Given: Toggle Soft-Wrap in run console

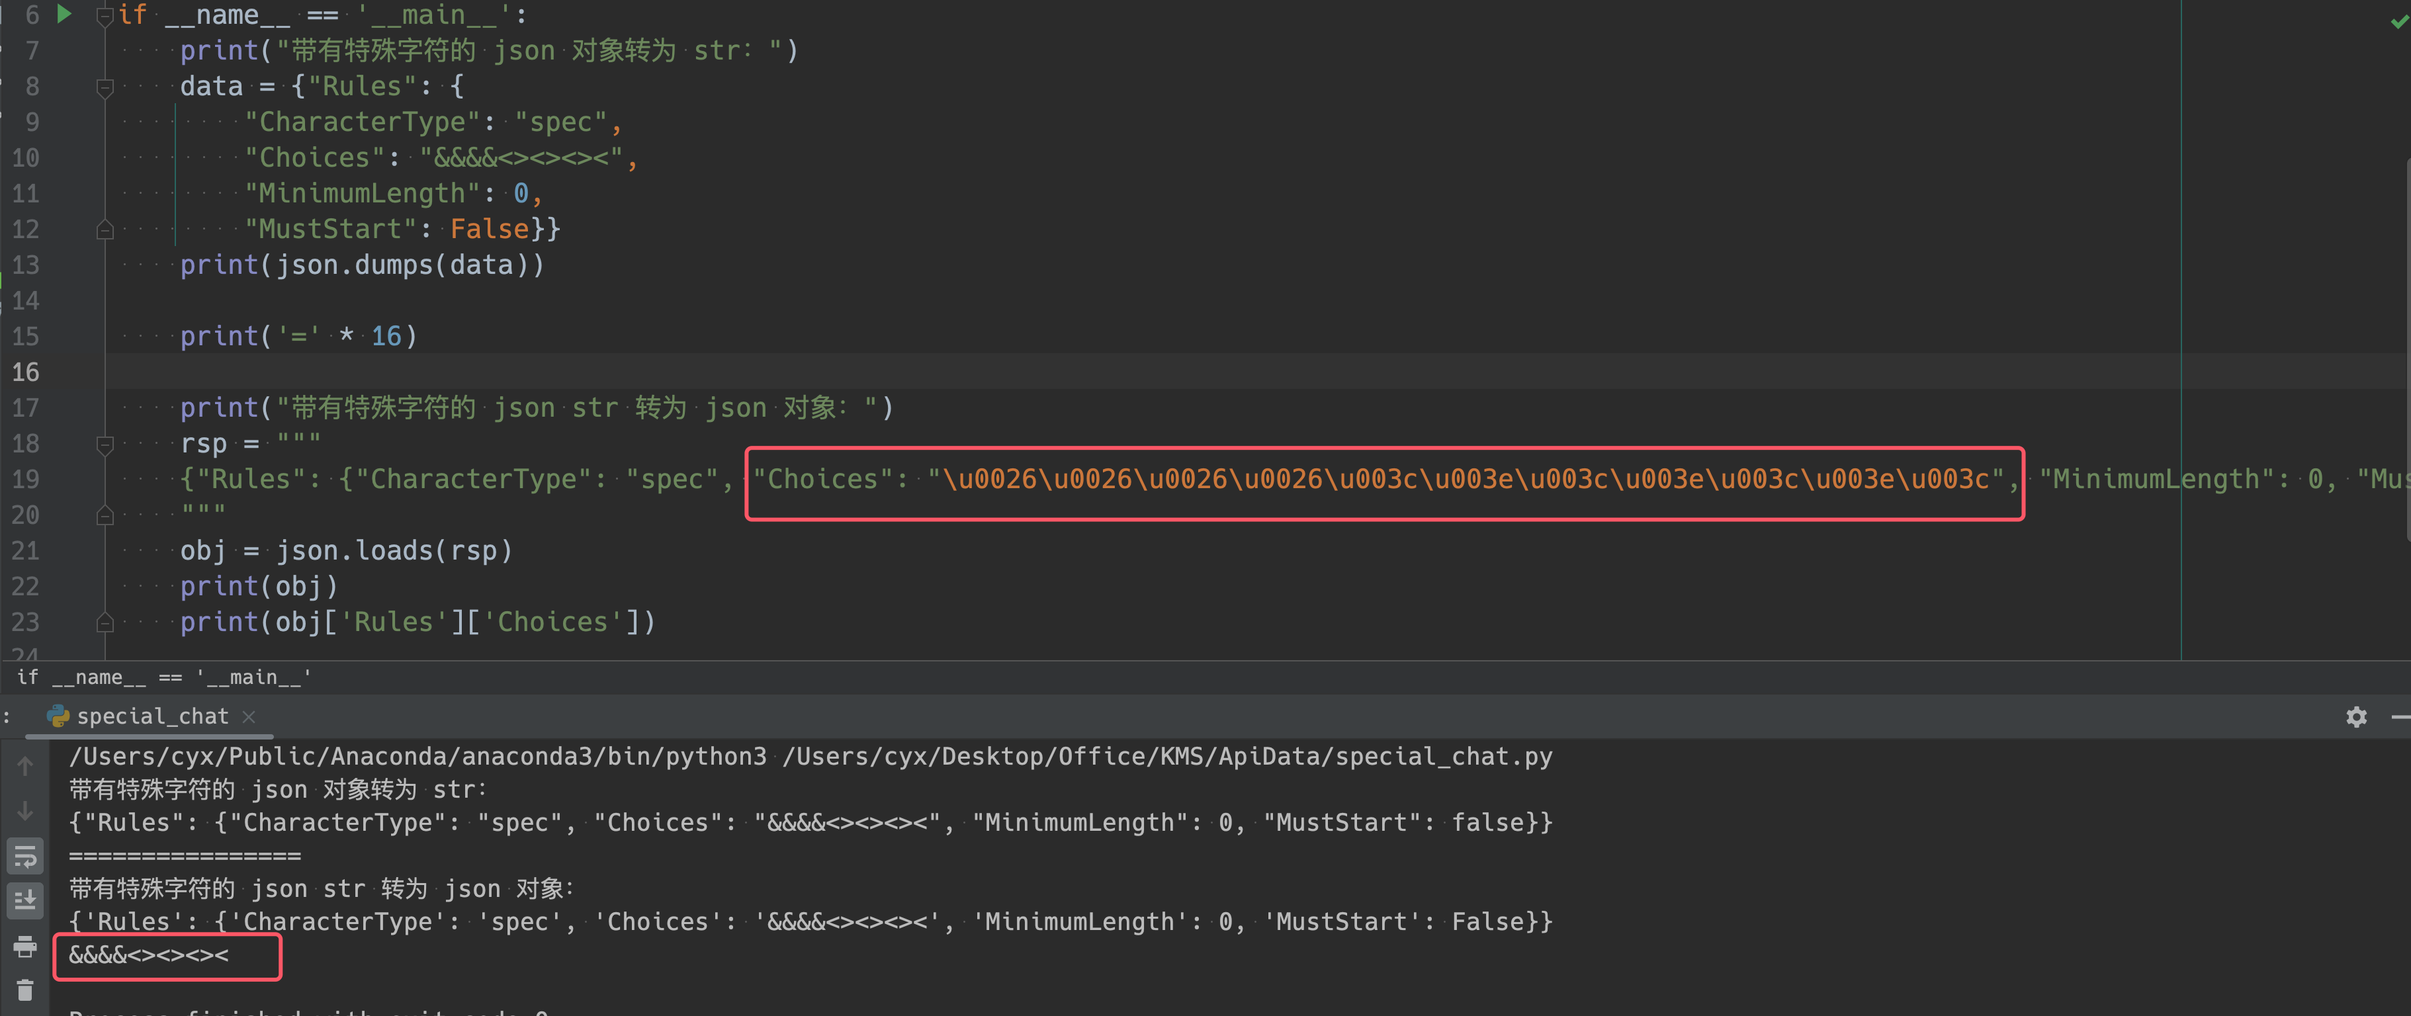Looking at the screenshot, I should point(25,856).
